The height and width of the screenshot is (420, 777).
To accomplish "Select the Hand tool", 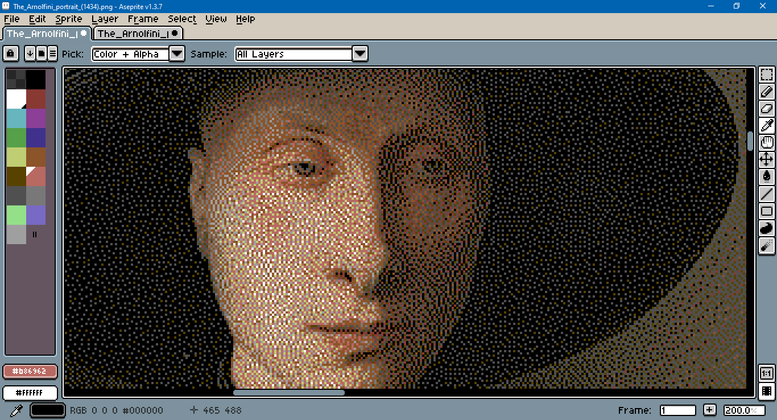I will 766,143.
